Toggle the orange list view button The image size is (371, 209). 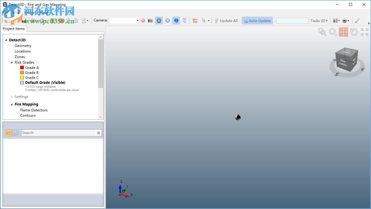[9, 133]
